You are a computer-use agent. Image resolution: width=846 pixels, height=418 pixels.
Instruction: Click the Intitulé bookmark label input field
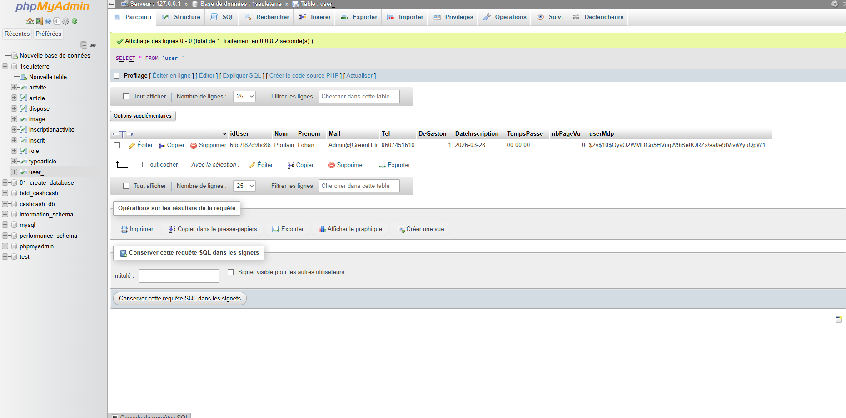tap(179, 276)
